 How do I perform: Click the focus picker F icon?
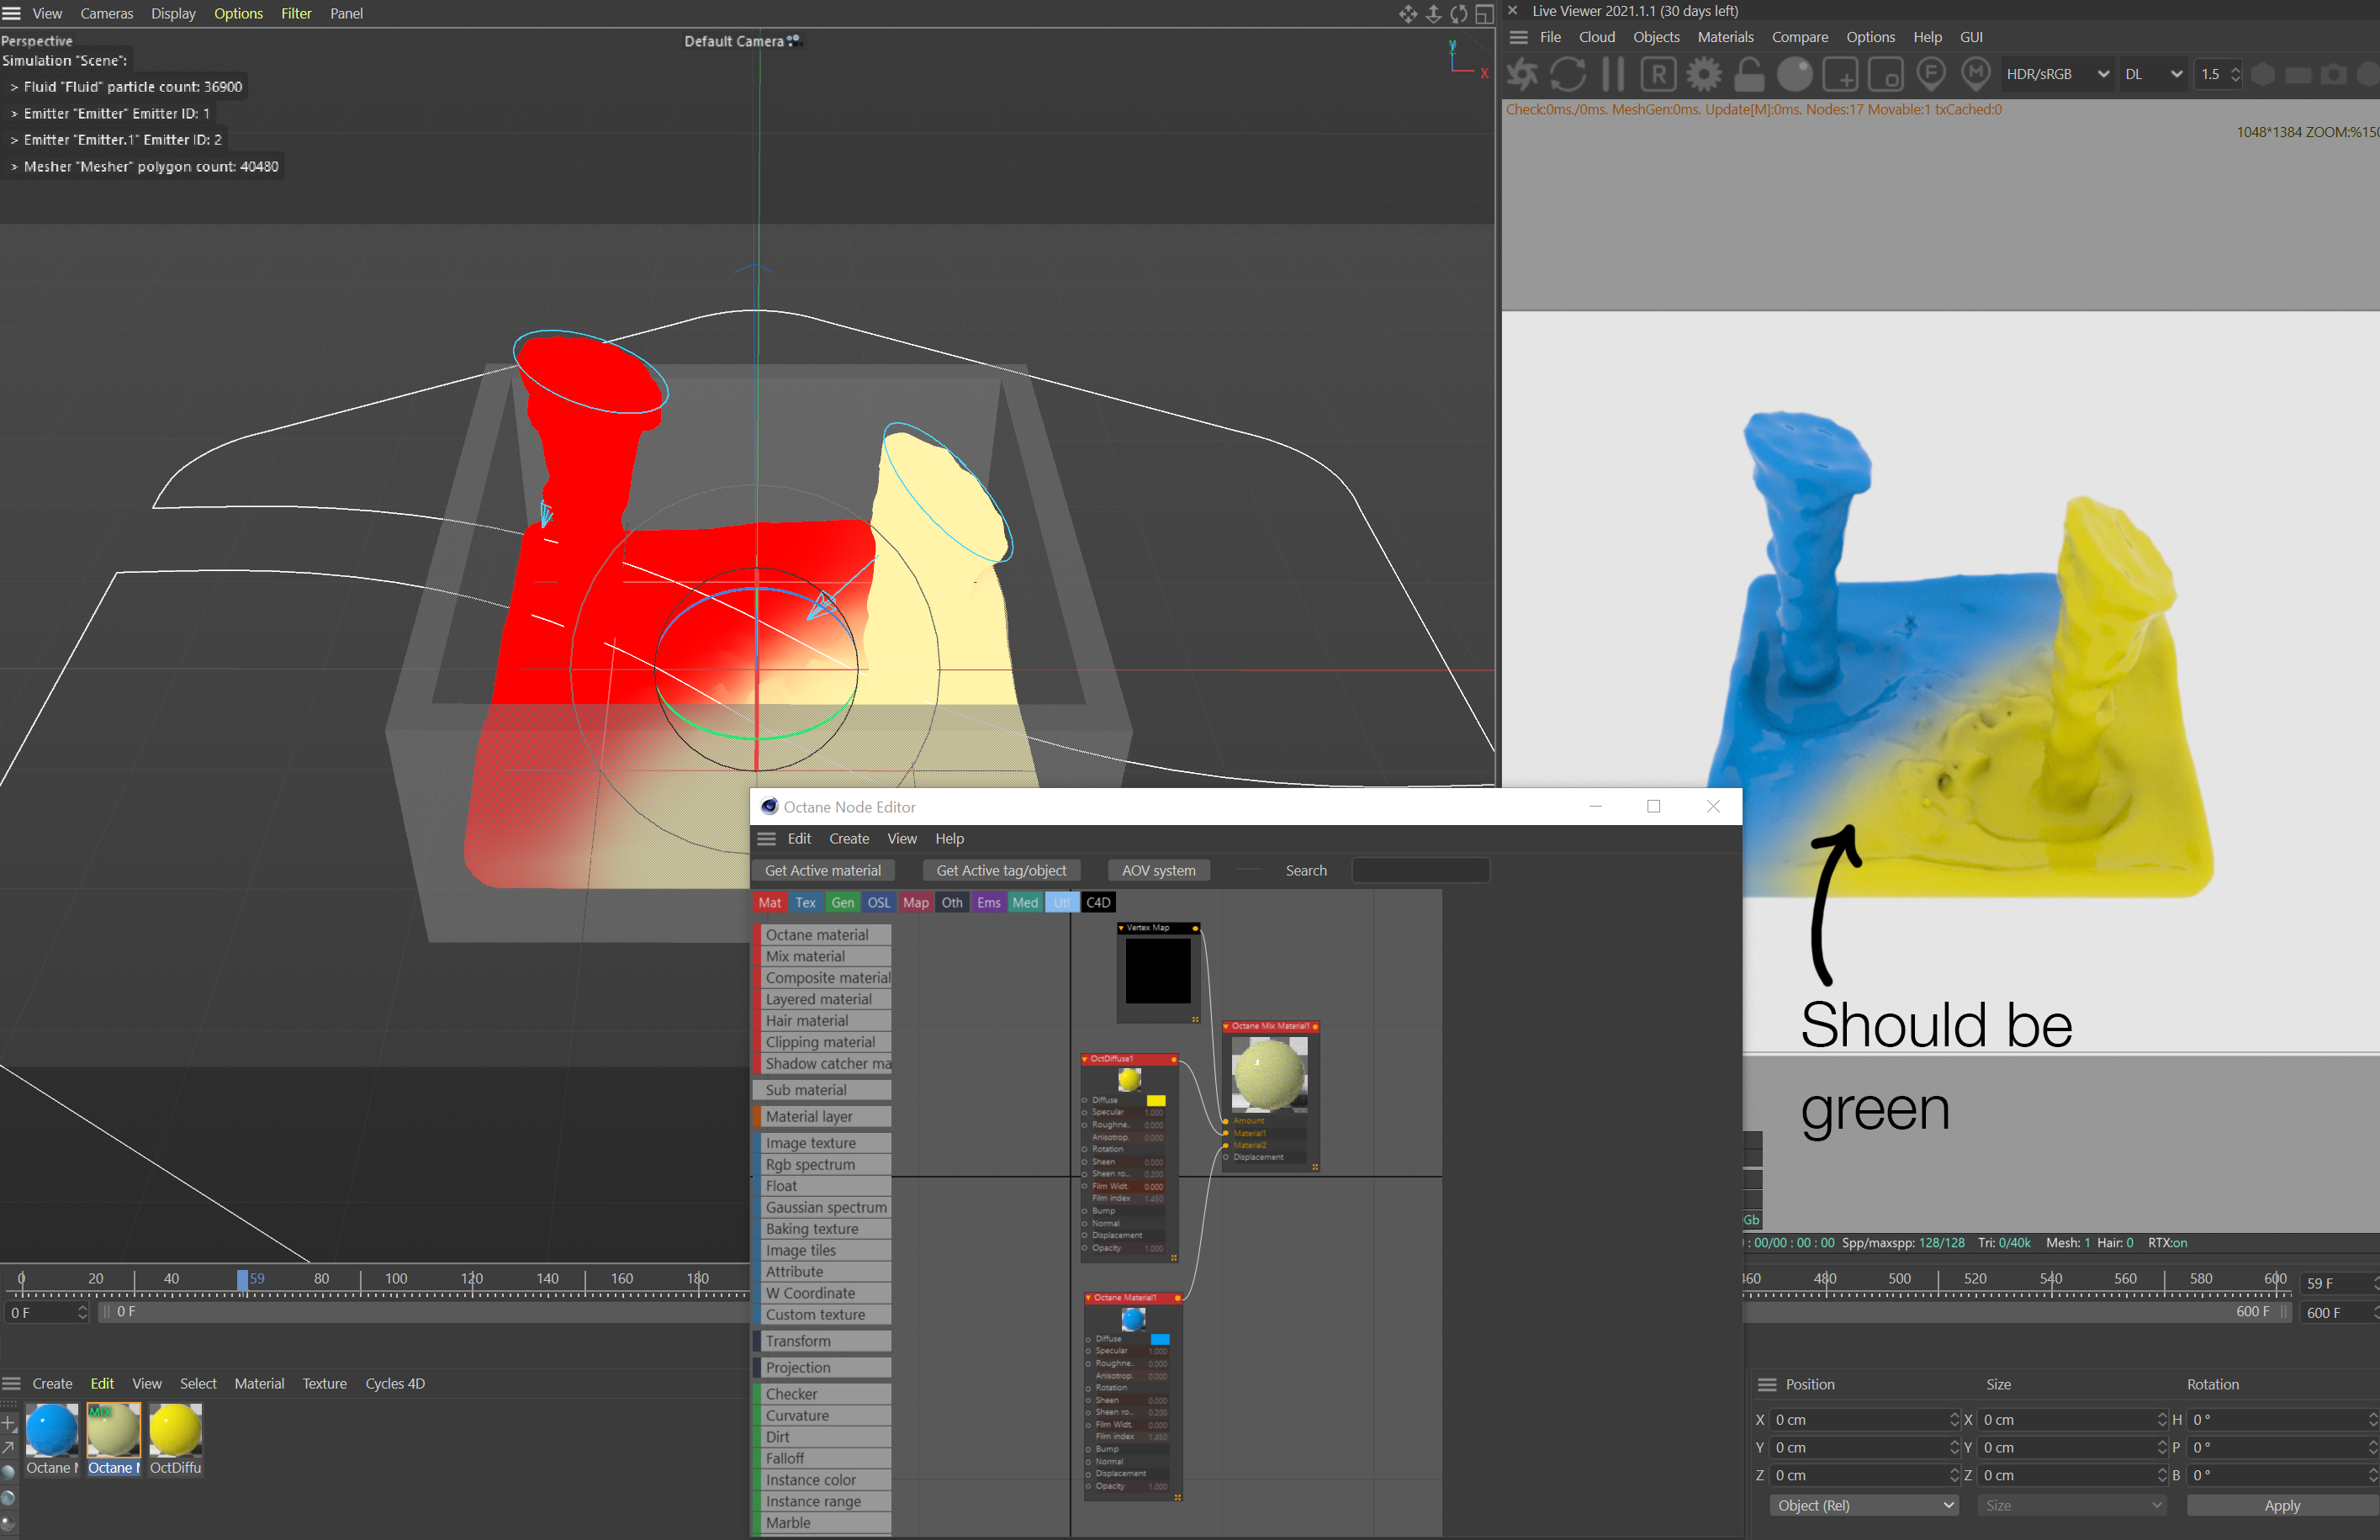[x=1930, y=74]
